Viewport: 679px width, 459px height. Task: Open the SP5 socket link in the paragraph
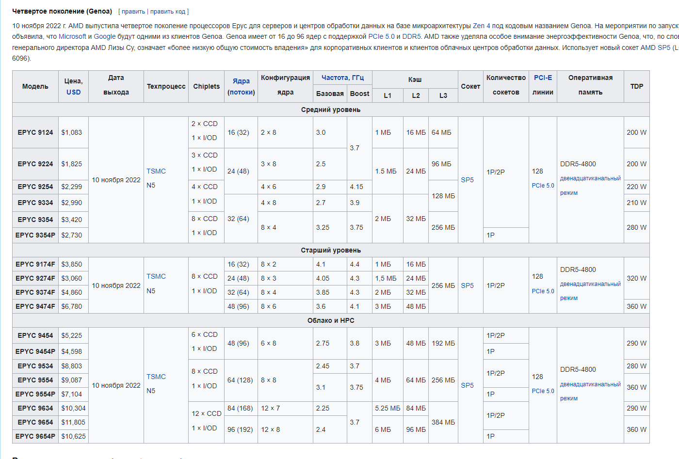pyautogui.click(x=664, y=47)
